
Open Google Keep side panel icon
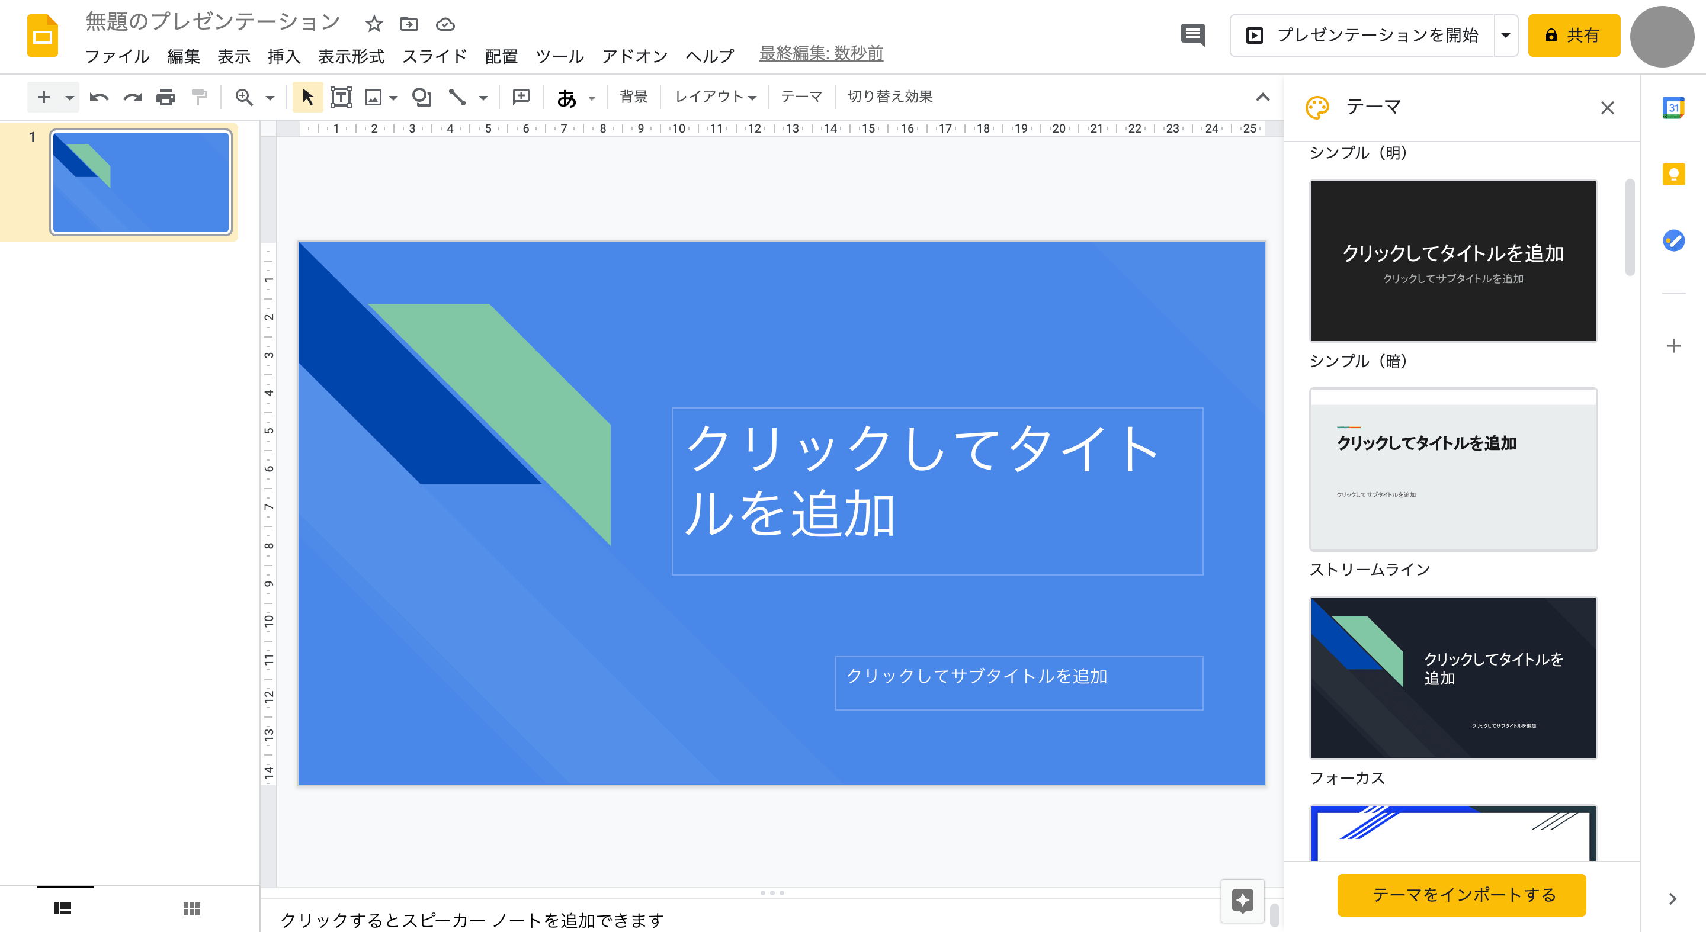(x=1673, y=174)
